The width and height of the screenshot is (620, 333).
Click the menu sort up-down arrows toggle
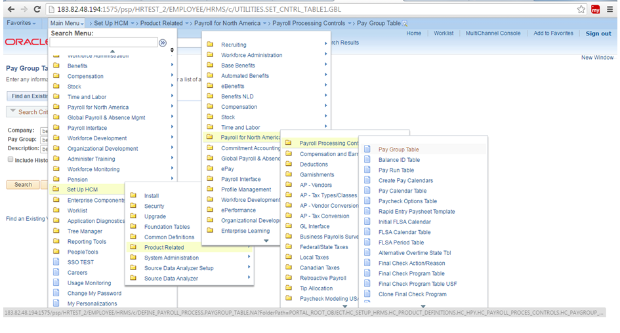coord(172,50)
